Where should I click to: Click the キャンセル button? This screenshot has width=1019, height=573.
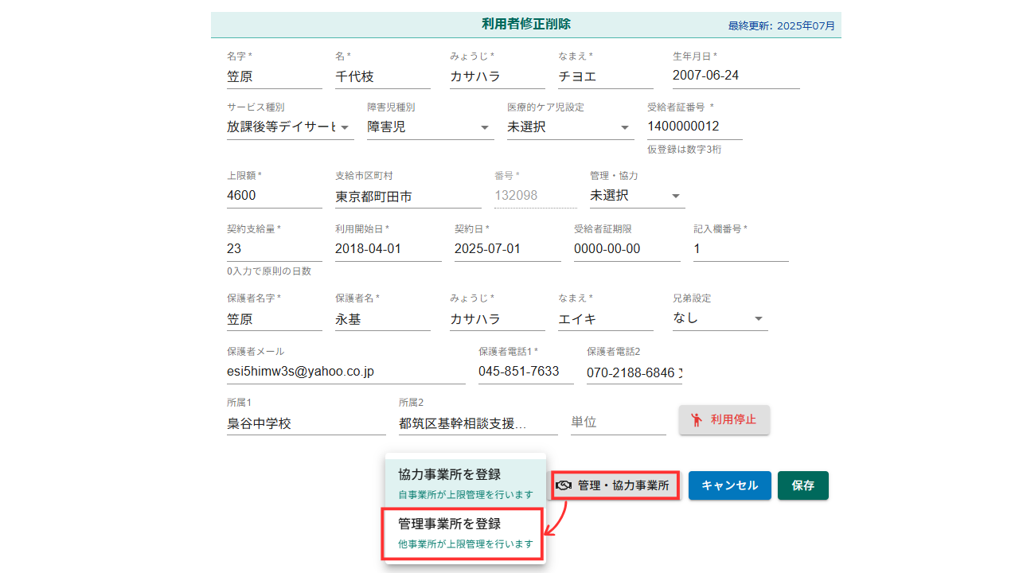point(729,485)
